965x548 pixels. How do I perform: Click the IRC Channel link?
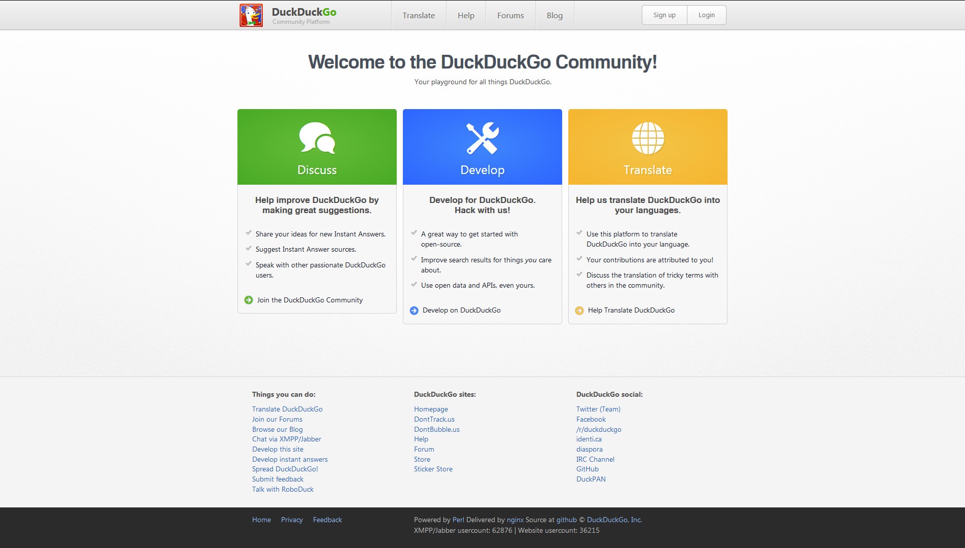pyautogui.click(x=595, y=459)
